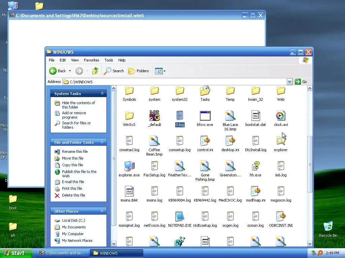This screenshot has height=258, width=345.
Task: Open the Forward history dropdown arrow
Action: 87,71
